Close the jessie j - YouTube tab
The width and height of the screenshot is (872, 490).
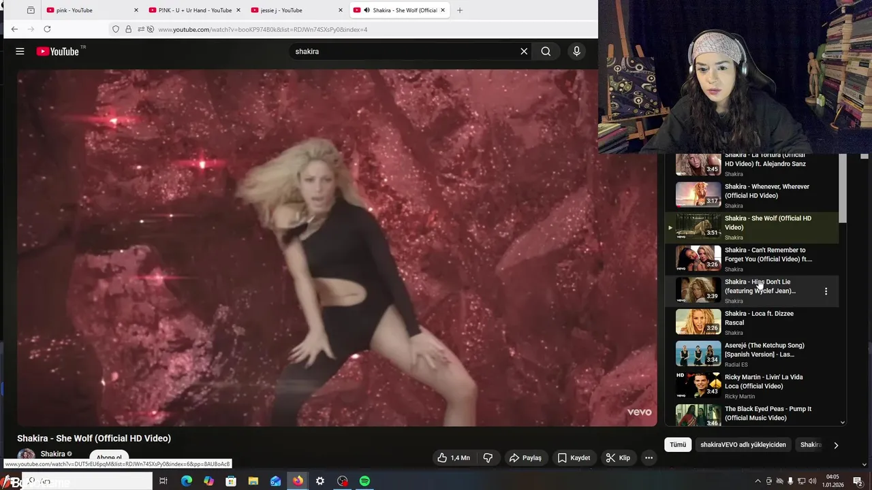point(341,10)
